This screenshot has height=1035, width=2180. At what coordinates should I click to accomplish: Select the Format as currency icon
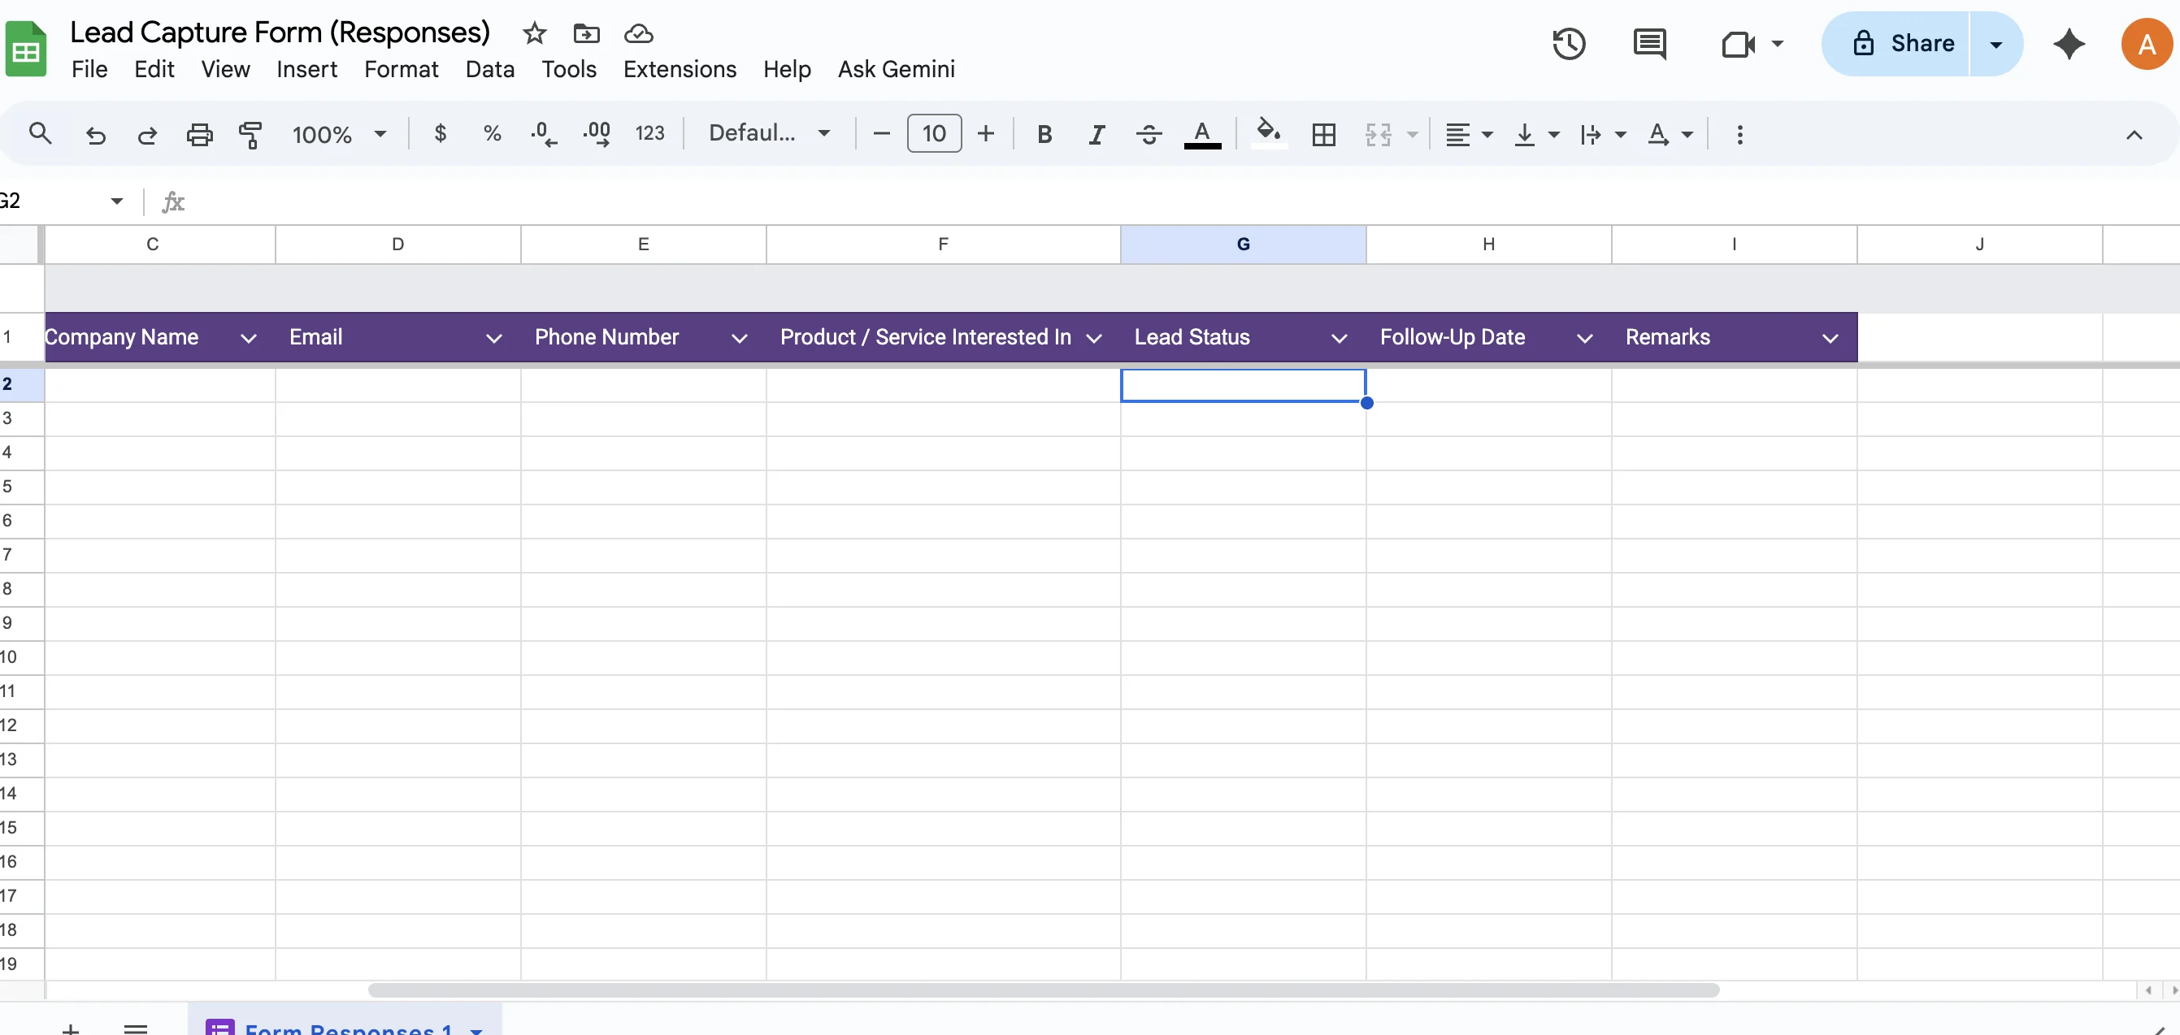point(440,133)
